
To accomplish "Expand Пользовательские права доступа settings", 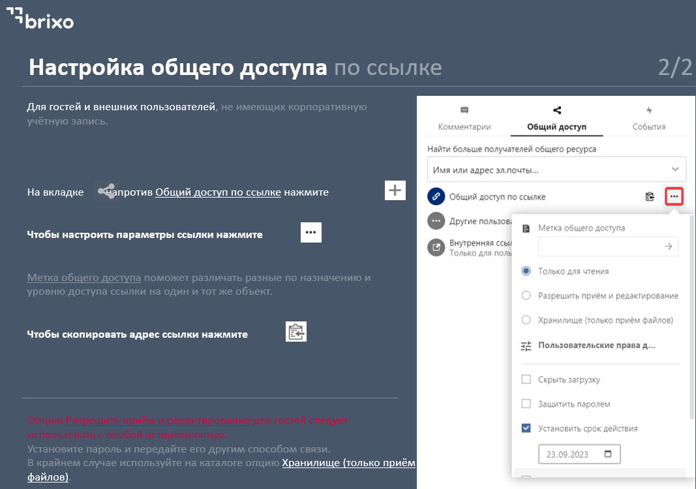I will pyautogui.click(x=596, y=346).
